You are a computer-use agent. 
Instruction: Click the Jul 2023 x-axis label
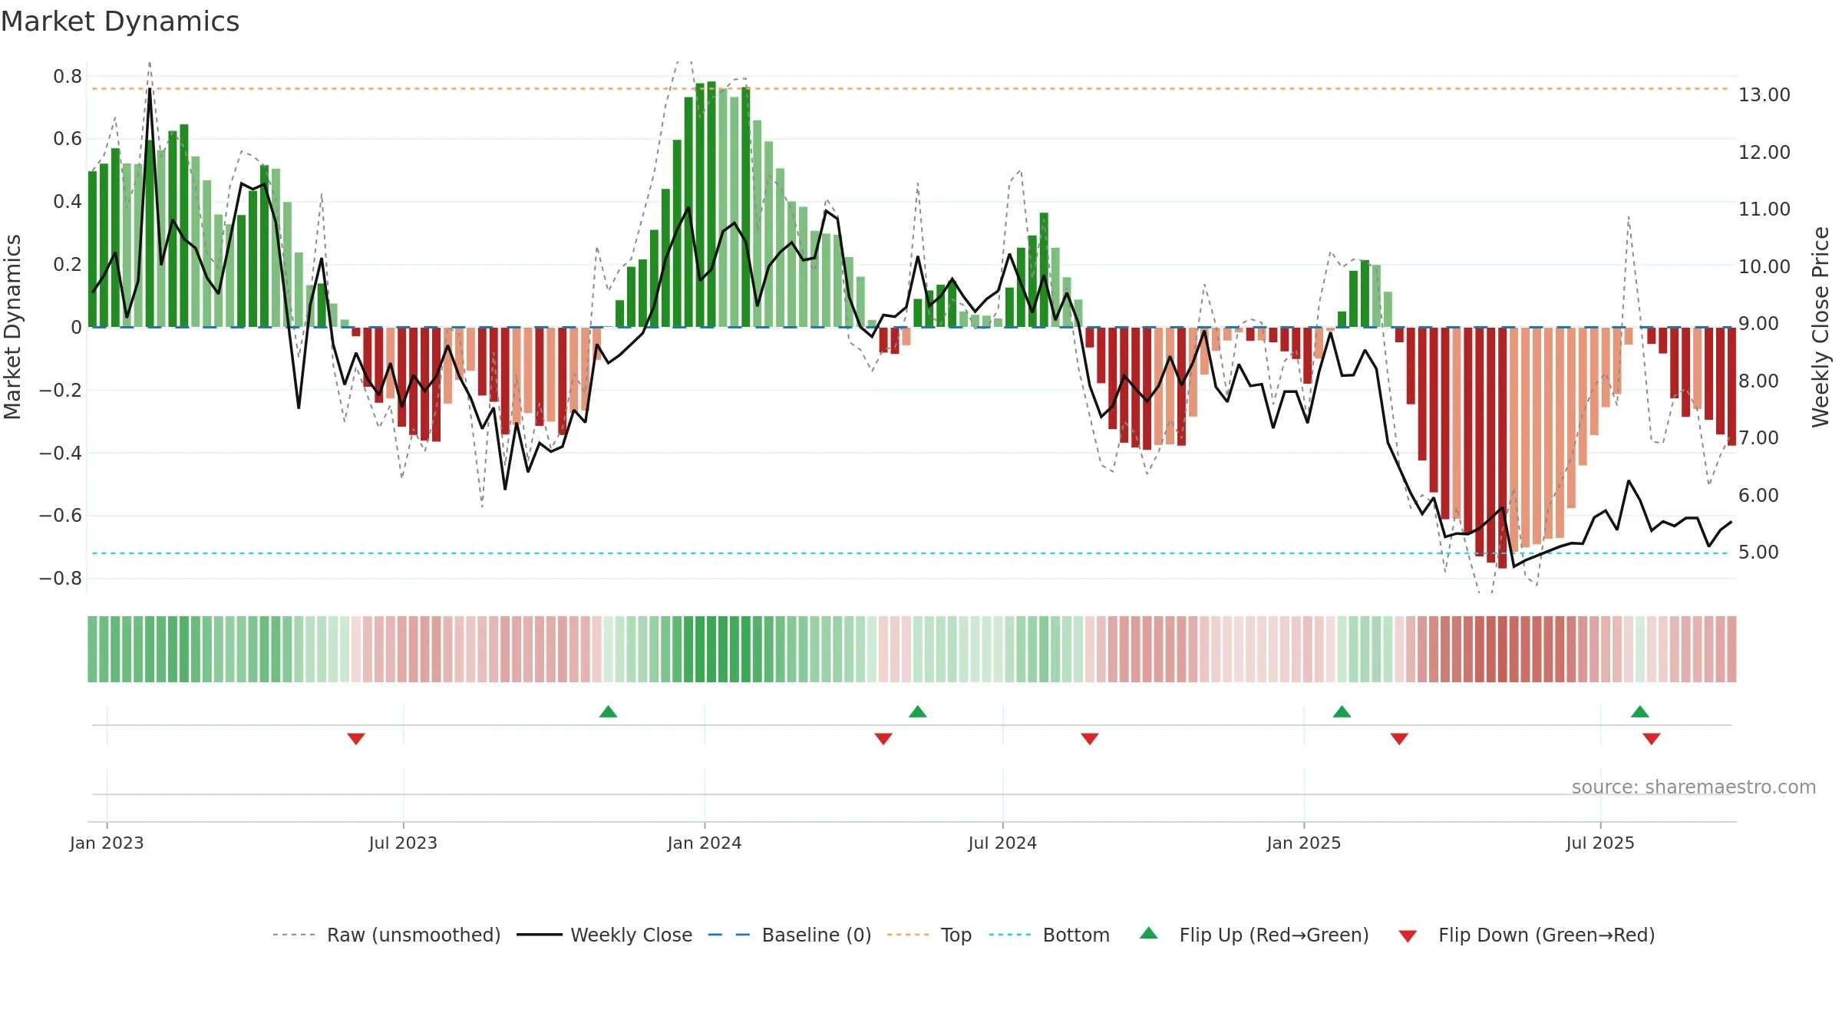tap(403, 843)
